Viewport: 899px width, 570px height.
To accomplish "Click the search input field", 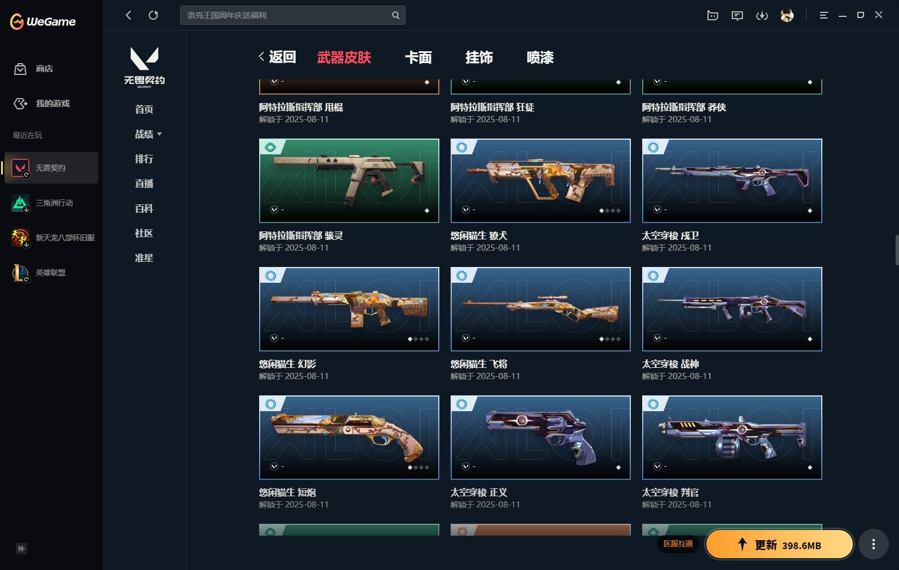I will tap(292, 15).
